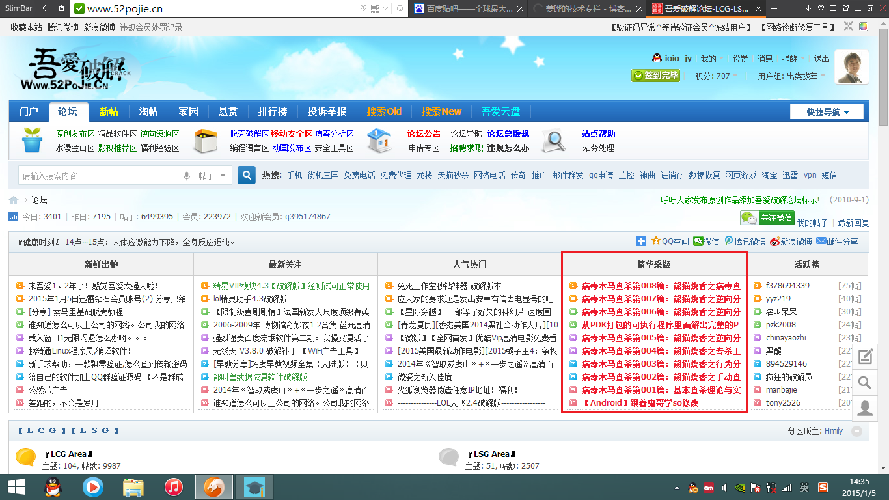
Task: Click the blue search magnifier button
Action: [247, 175]
